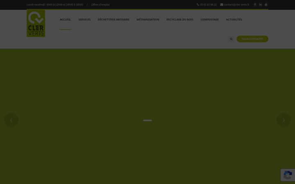Screen dimensions: 295x184
Task: Open the Compostage menu item
Action: coord(210,20)
